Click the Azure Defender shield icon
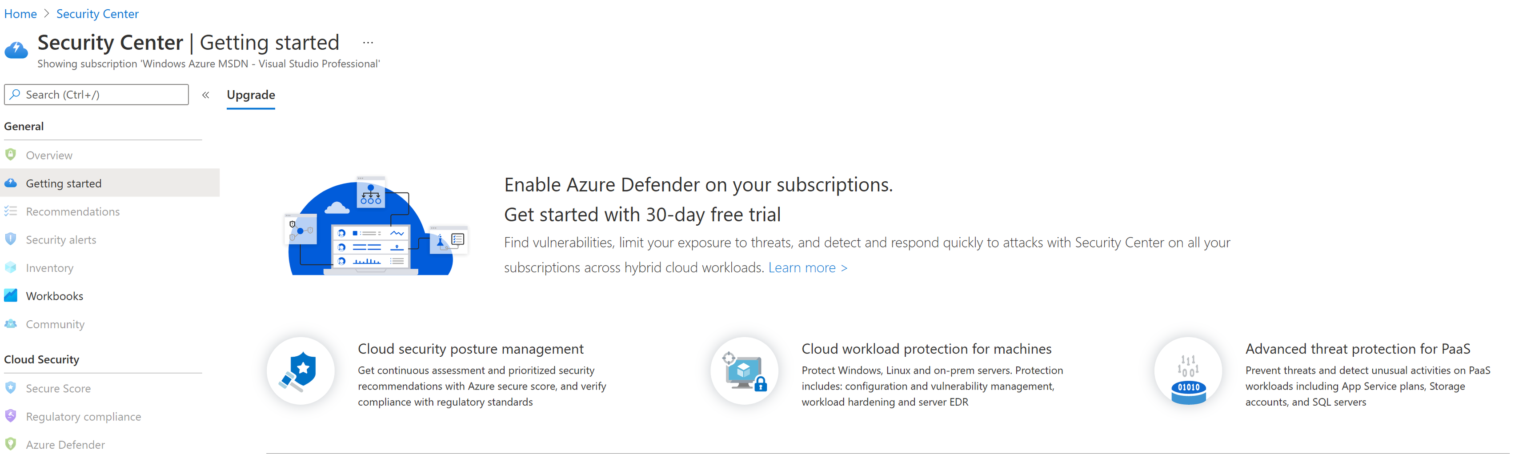 (11, 444)
